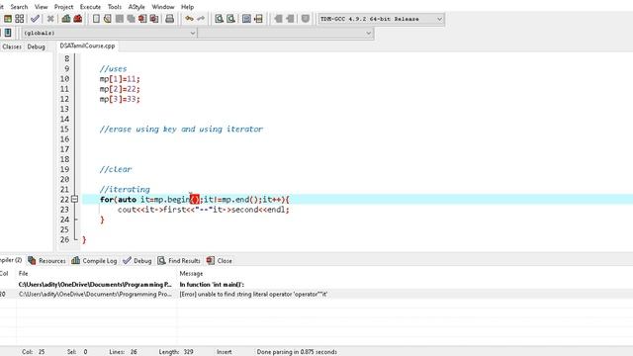
Task: Open the Window menu
Action: click(x=163, y=7)
